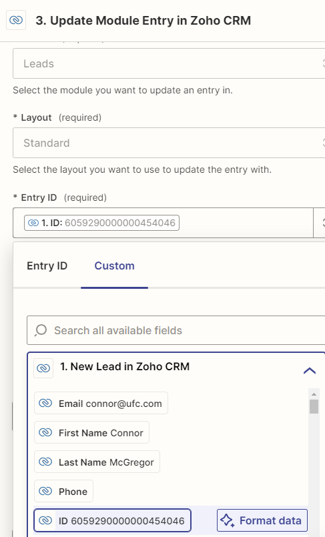Open the Standard layout dropdown

pyautogui.click(x=169, y=143)
